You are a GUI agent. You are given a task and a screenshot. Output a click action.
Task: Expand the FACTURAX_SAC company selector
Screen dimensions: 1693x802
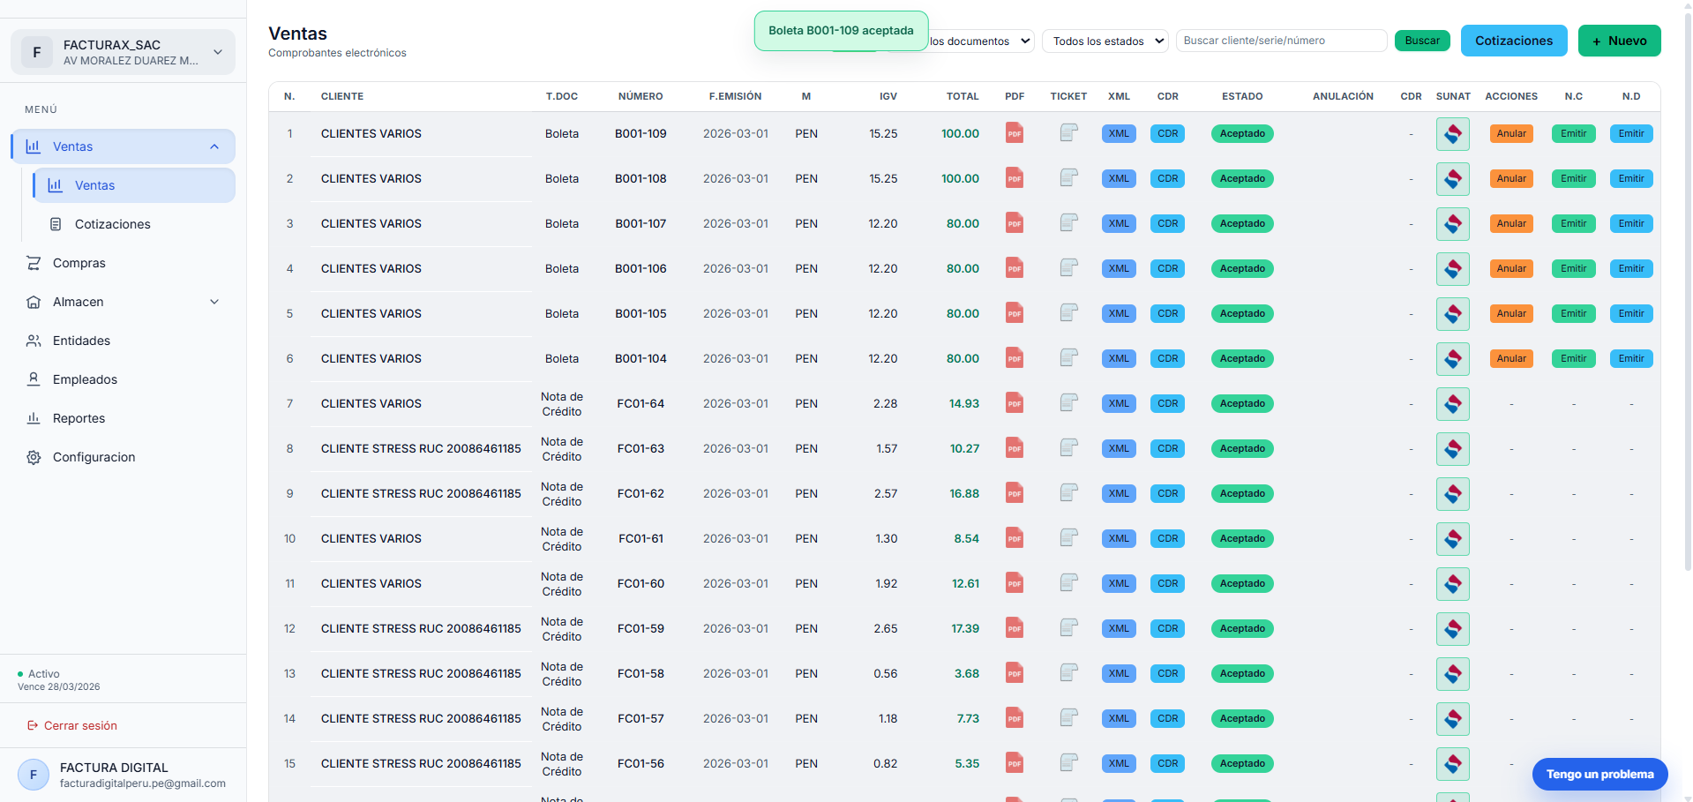[123, 52]
